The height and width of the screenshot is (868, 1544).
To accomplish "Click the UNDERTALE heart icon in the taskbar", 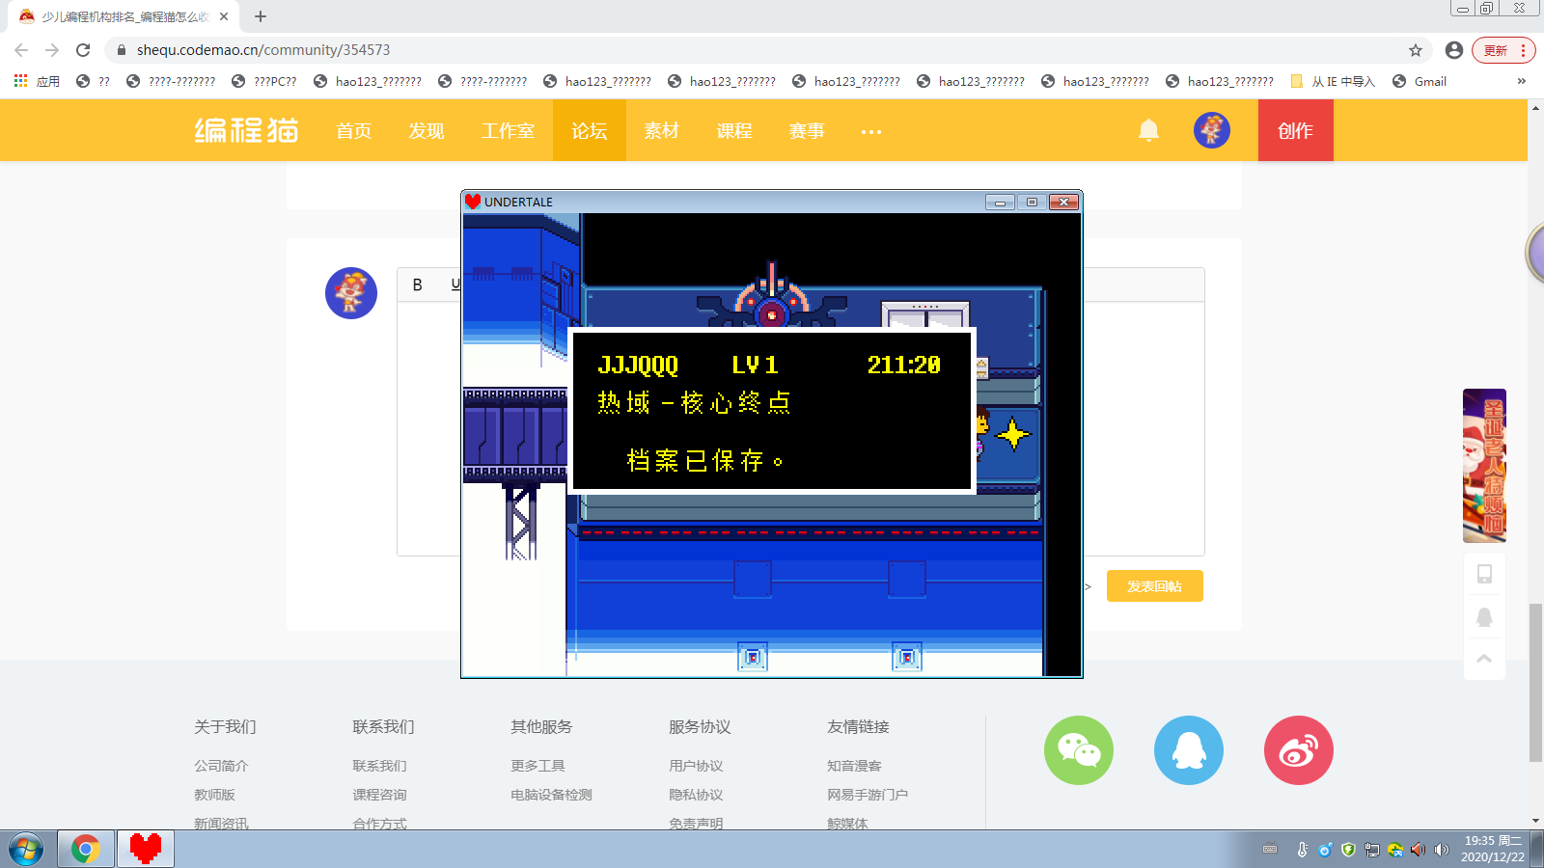I will 146,850.
